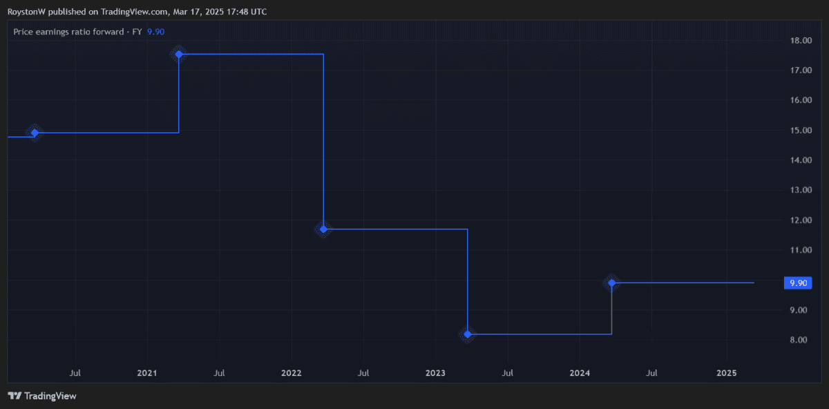This screenshot has height=409, width=829.
Task: Click the TradingView wordmark text
Action: pyautogui.click(x=50, y=396)
